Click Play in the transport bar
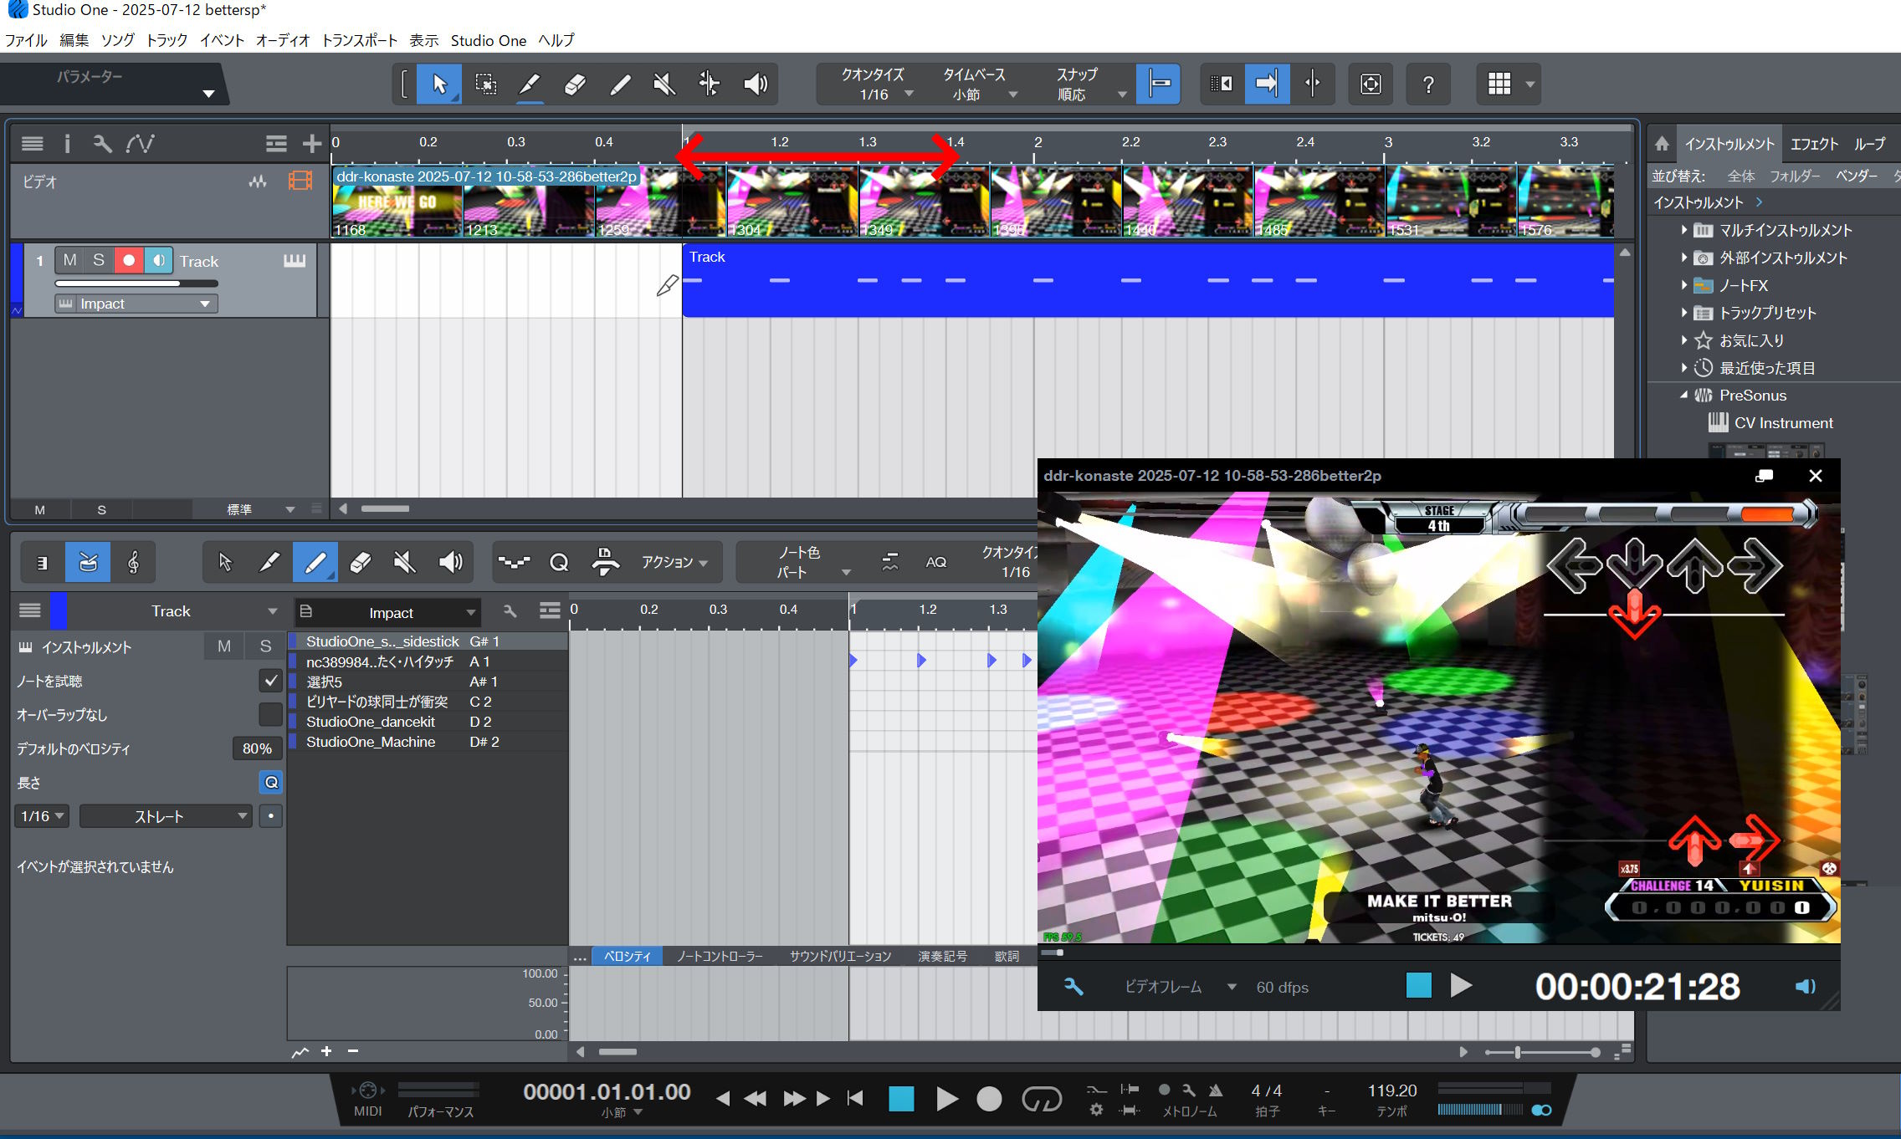The width and height of the screenshot is (1901, 1139). 945,1098
